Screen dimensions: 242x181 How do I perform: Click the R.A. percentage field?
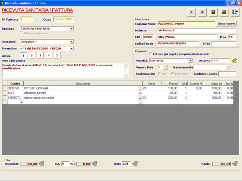click(65, 164)
